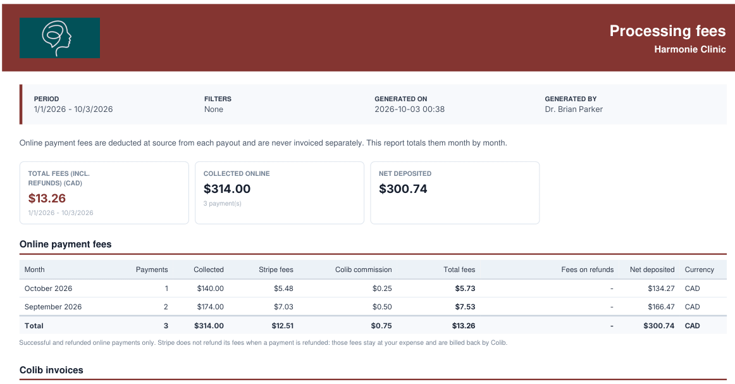This screenshot has height=384, width=735.
Task: Select the Processing fees report title
Action: [x=667, y=31]
